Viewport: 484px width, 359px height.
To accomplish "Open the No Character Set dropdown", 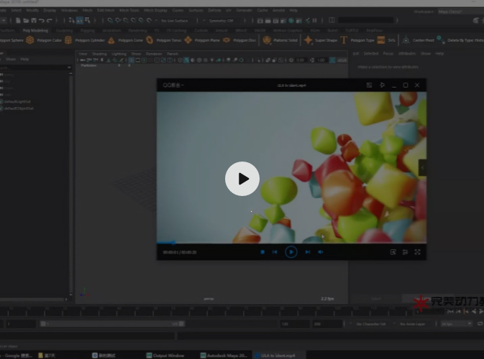I will [x=370, y=324].
